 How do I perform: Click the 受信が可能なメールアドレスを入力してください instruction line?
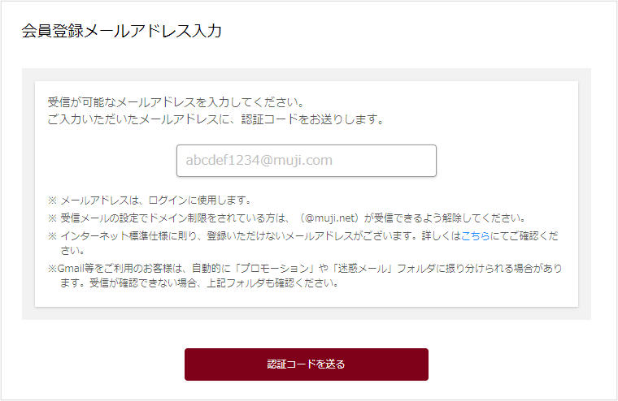176,103
